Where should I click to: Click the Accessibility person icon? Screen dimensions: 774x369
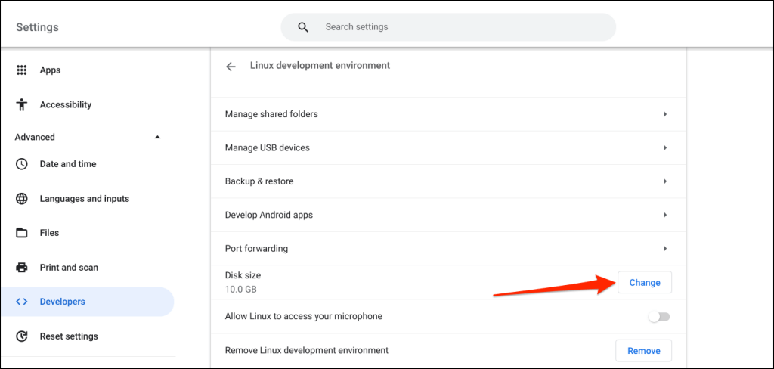pos(22,105)
